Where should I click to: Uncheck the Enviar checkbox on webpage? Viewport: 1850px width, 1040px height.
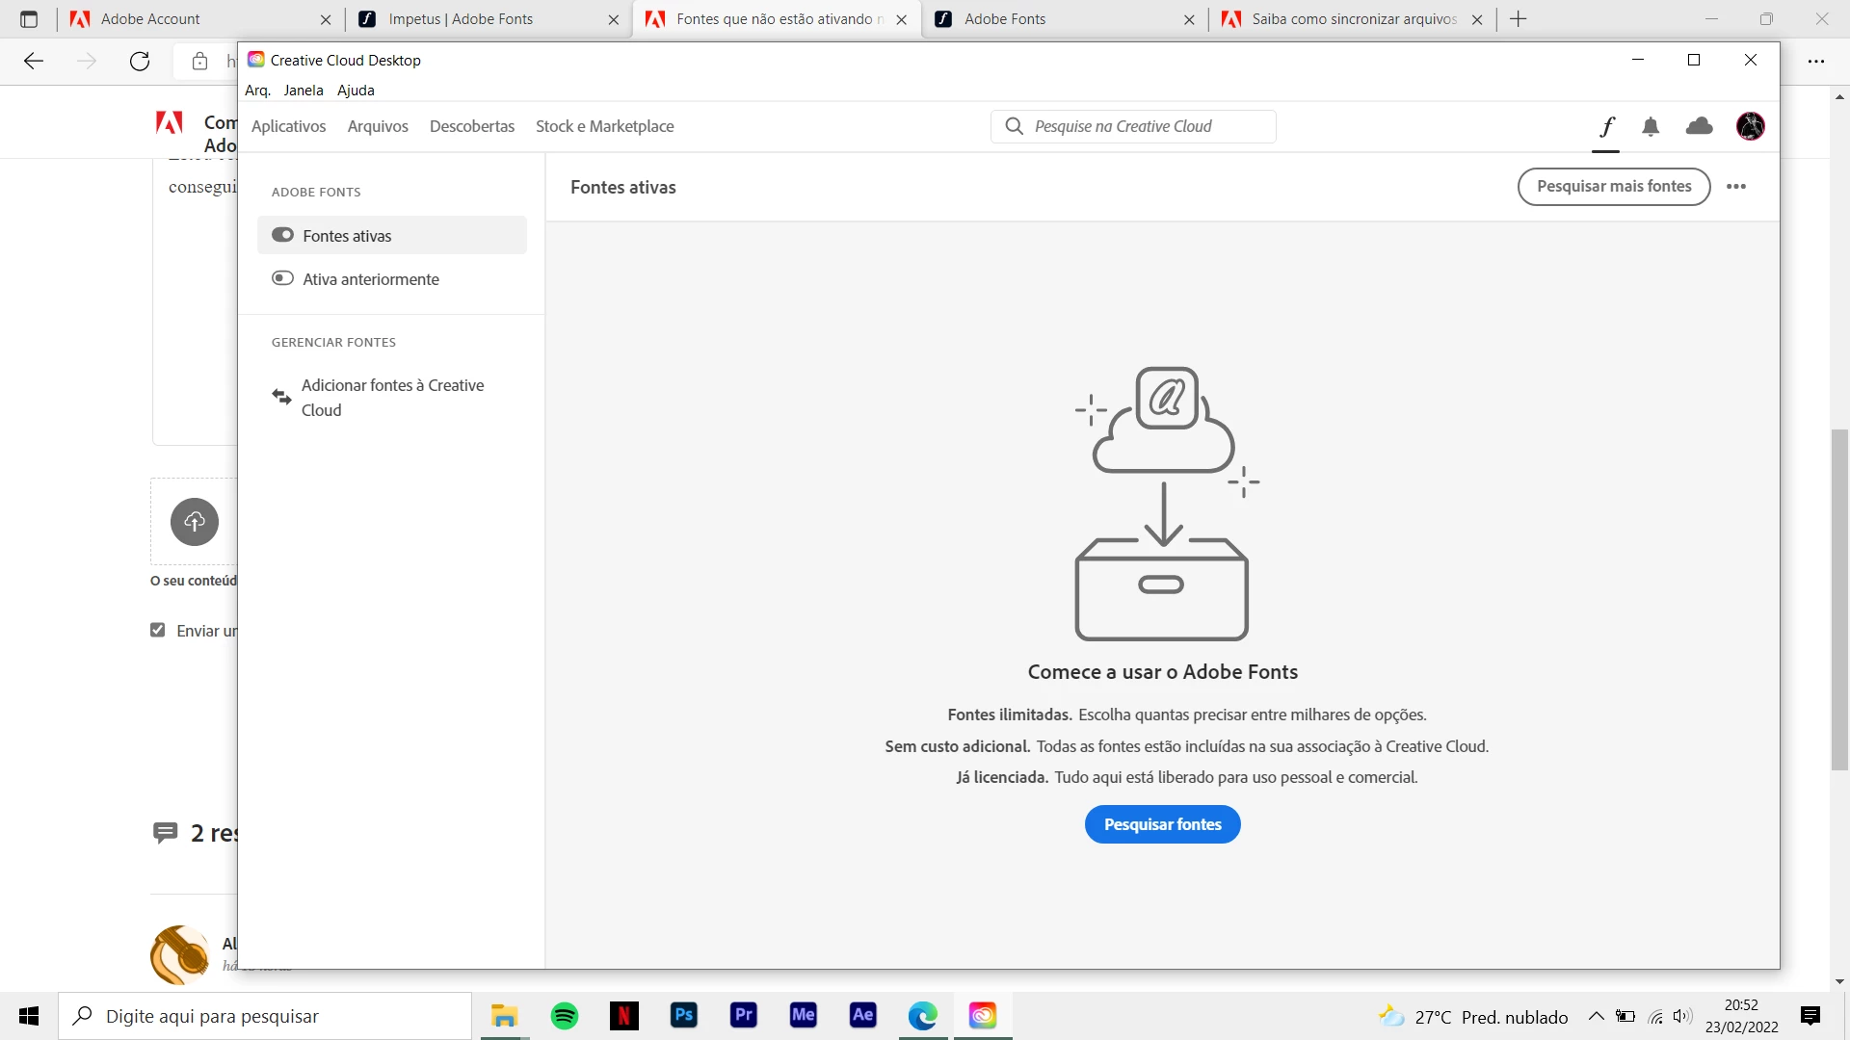[x=158, y=630]
